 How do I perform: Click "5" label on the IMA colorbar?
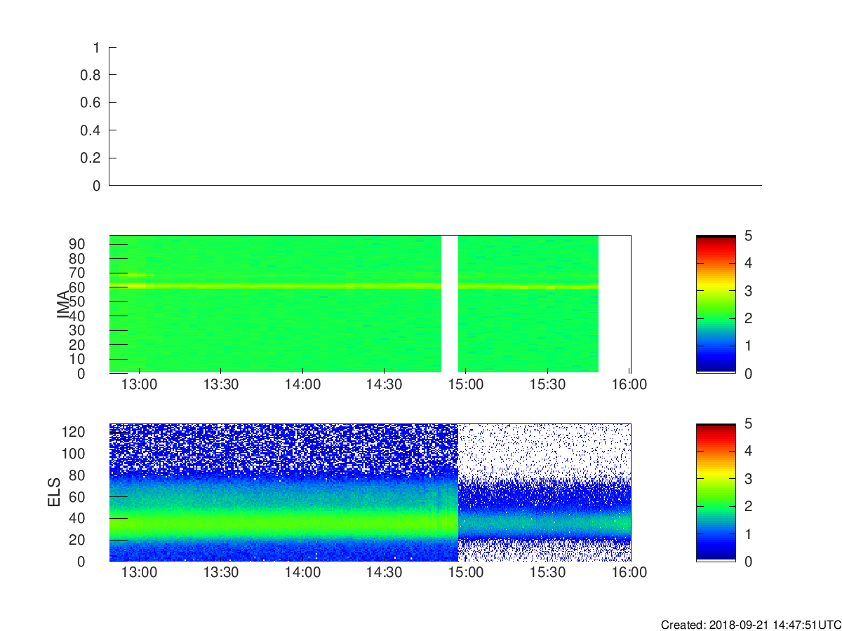coord(747,236)
